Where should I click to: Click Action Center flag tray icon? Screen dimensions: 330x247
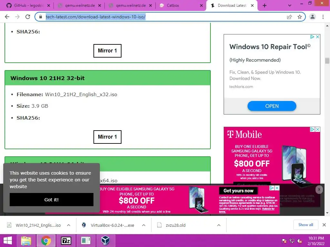284,241
